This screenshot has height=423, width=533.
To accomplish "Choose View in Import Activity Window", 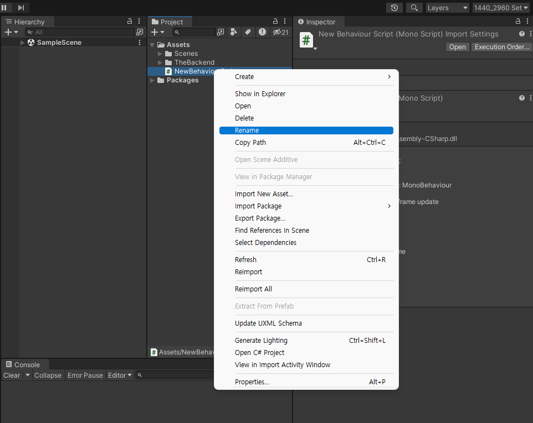I will point(306,364).
